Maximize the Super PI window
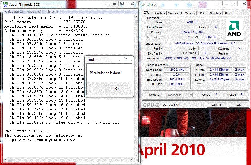Image resolution: width=251 pixels, height=165 pixels. click(x=122, y=4)
